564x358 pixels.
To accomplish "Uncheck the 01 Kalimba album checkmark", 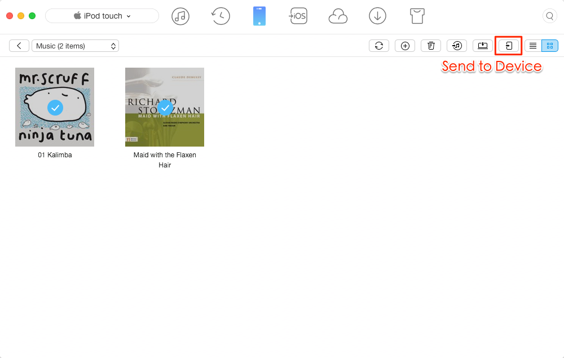I will (55, 108).
